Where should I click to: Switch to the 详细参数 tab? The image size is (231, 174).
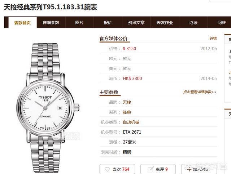51,22
